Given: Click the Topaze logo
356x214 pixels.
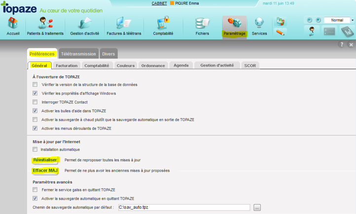Looking at the screenshot, I should tap(19, 8).
